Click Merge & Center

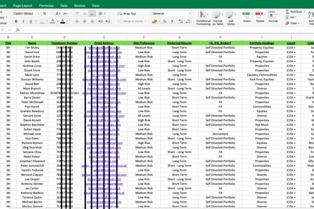pos(130,21)
